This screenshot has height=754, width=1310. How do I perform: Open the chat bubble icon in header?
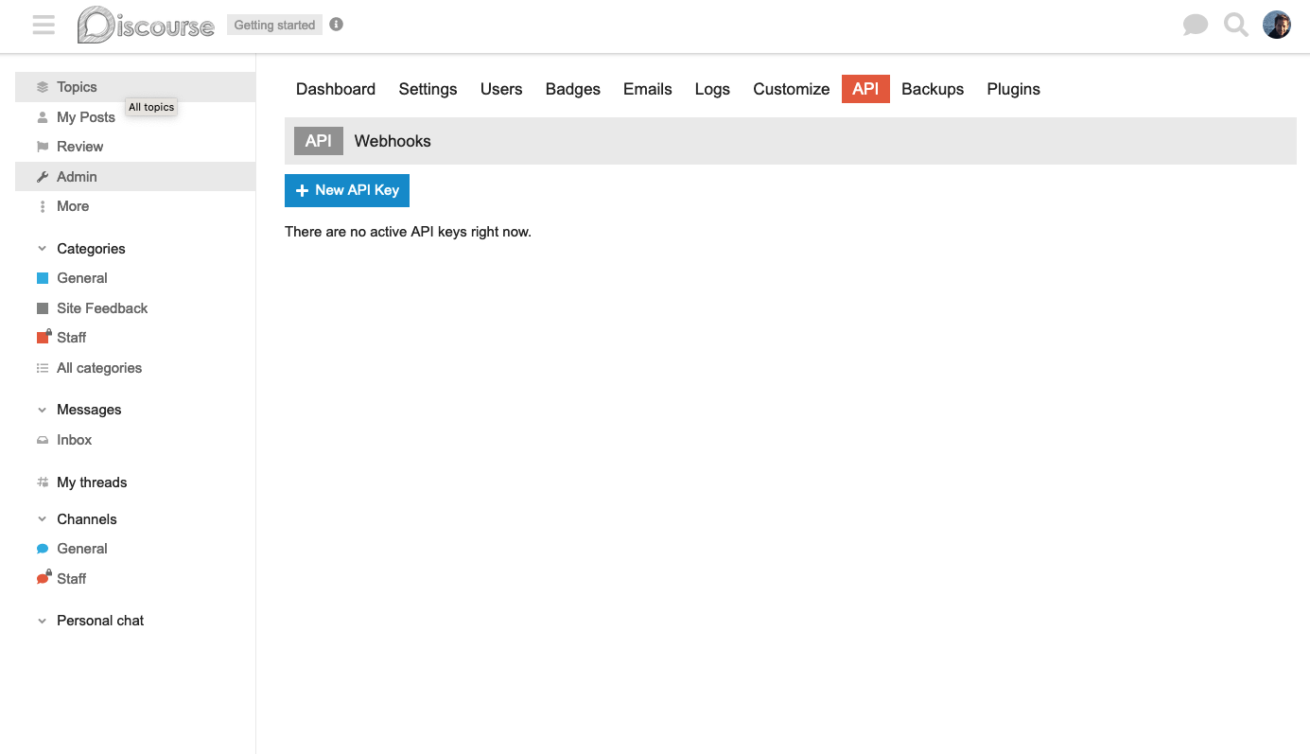click(1196, 26)
